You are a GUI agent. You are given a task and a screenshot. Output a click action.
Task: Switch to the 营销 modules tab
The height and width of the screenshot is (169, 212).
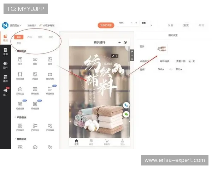pos(40,37)
